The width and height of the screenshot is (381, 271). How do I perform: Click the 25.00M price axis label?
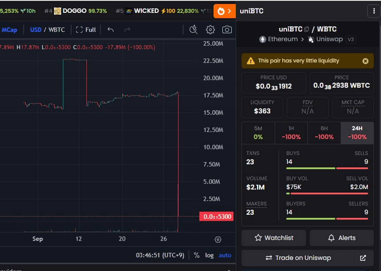coord(213,43)
